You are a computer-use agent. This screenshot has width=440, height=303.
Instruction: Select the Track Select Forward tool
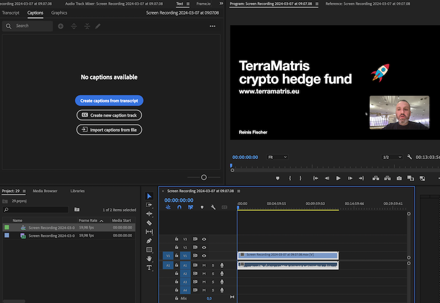pos(149,205)
